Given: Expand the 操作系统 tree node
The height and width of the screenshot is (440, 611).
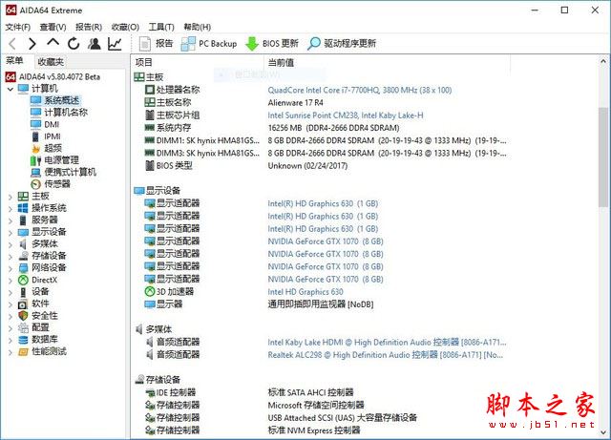Looking at the screenshot, I should 11,208.
